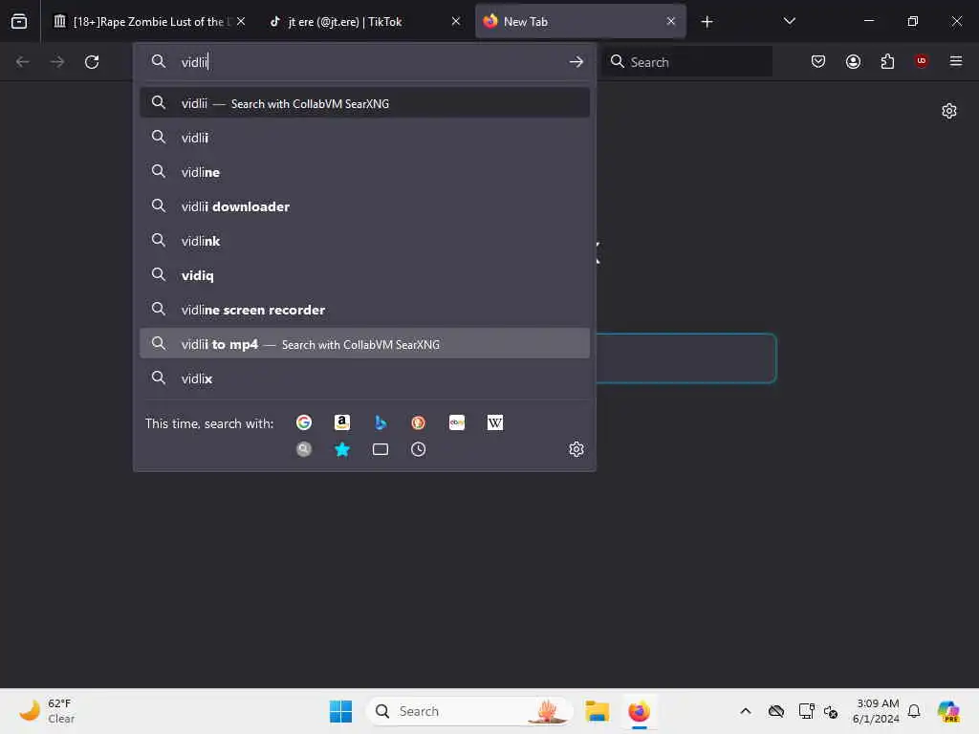This screenshot has height=734, width=979.
Task: Switch to the Rape Zombie tab
Action: pyautogui.click(x=148, y=21)
